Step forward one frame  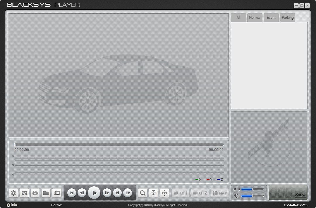coord(107,193)
